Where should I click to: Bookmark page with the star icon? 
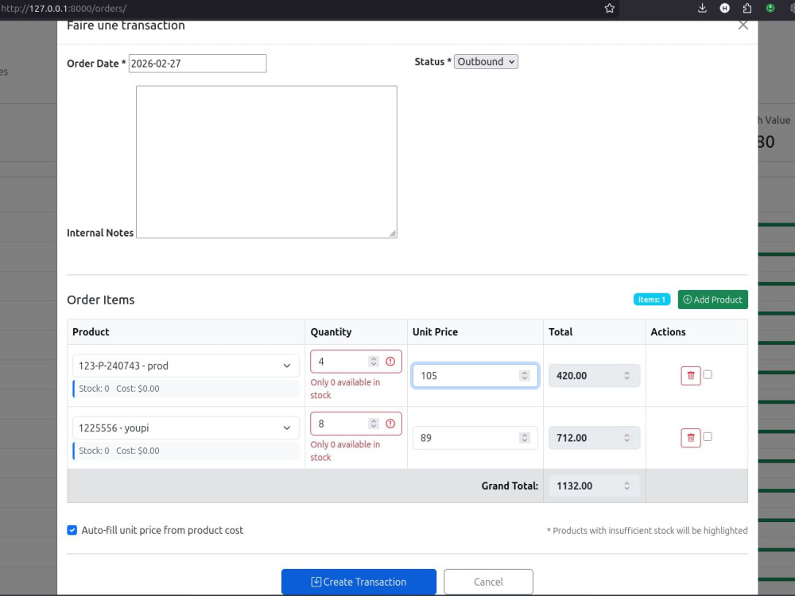pyautogui.click(x=610, y=8)
